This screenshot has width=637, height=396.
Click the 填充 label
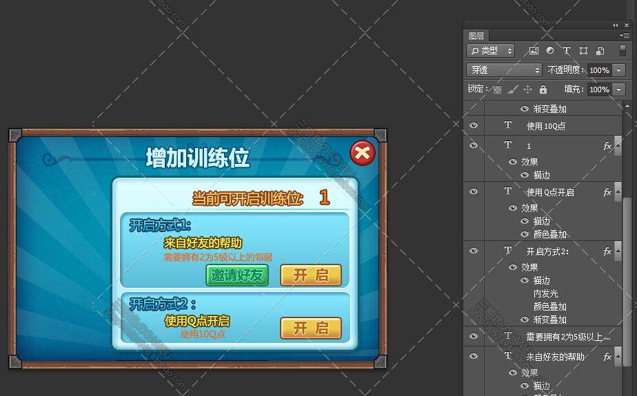574,89
